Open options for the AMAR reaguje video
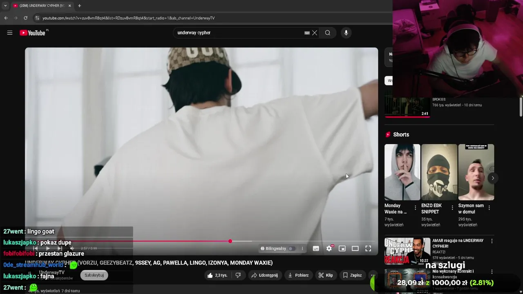The height and width of the screenshot is (294, 523). pos(492,241)
